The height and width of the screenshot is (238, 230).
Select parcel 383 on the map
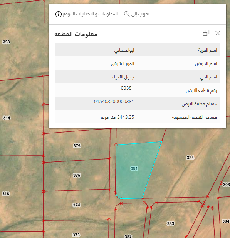pyautogui.click(x=171, y=223)
